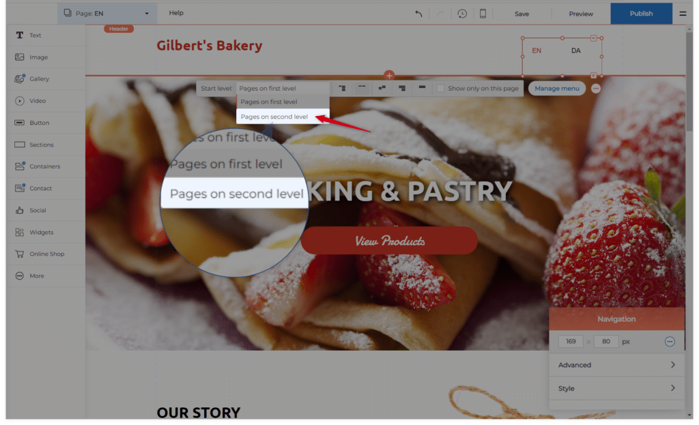Open the version history clock icon

[462, 14]
